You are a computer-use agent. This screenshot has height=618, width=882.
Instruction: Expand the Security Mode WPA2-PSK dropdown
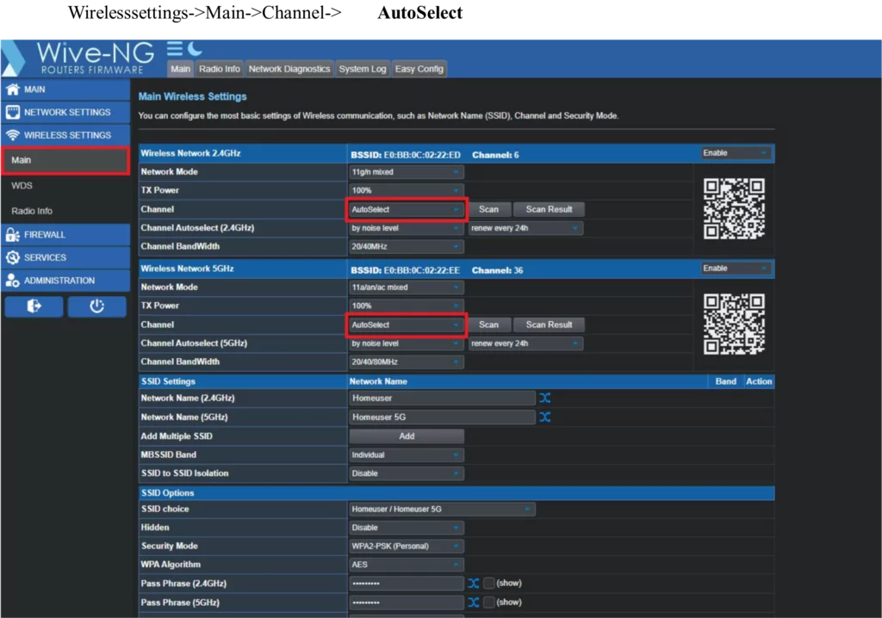pos(406,547)
